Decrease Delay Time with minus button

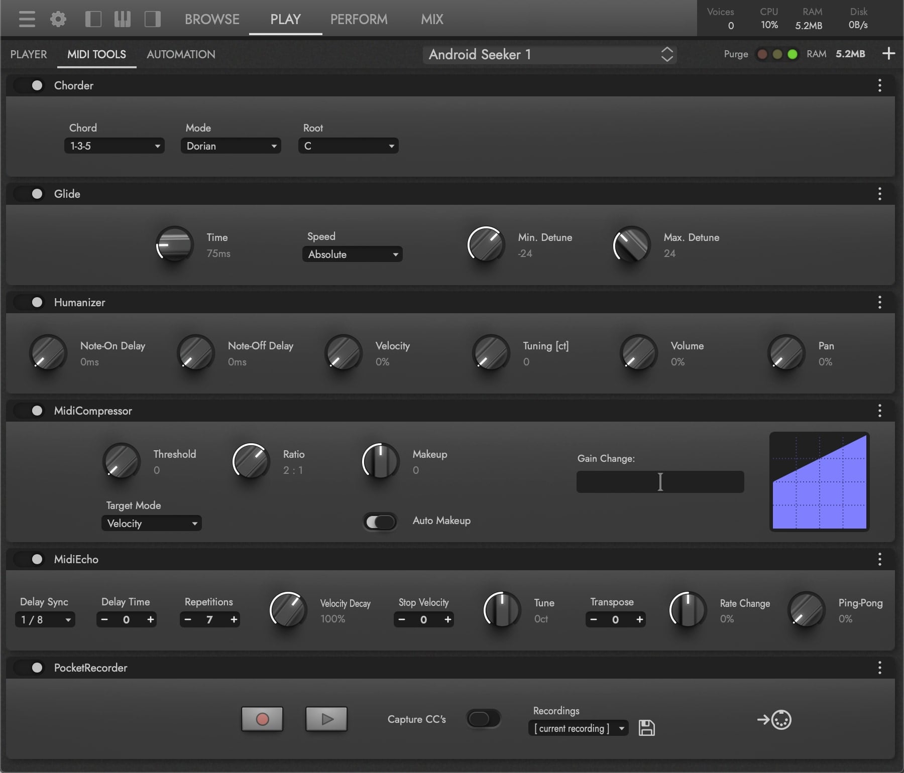(x=104, y=619)
